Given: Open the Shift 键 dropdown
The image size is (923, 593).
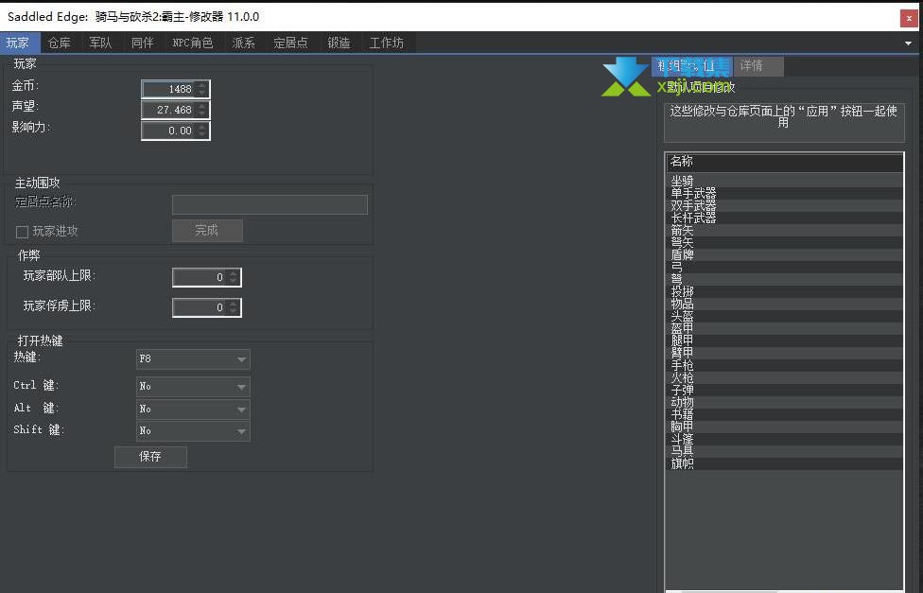Looking at the screenshot, I should point(193,431).
